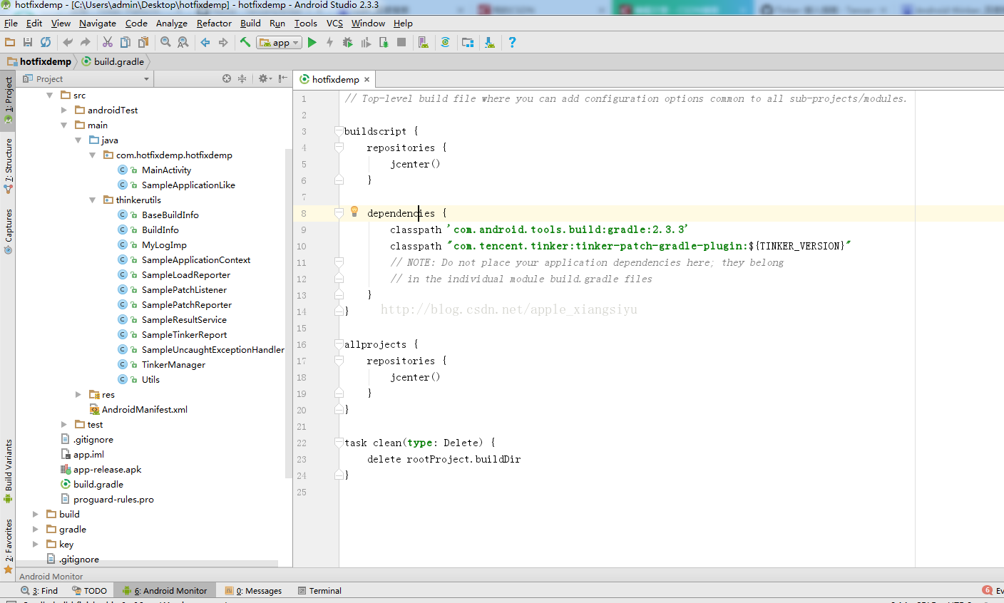This screenshot has height=603, width=1004.
Task: Toggle the 1: Project side panel
Action: pos(8,99)
